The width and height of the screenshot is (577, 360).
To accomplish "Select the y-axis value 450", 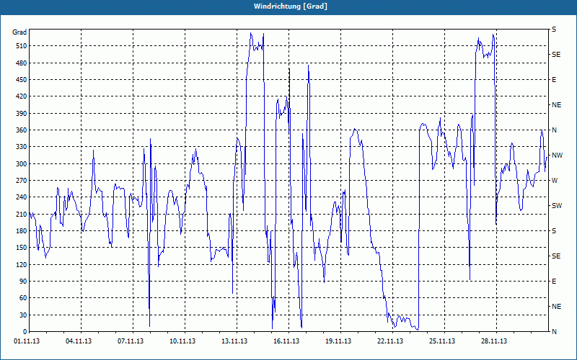I will [x=21, y=80].
